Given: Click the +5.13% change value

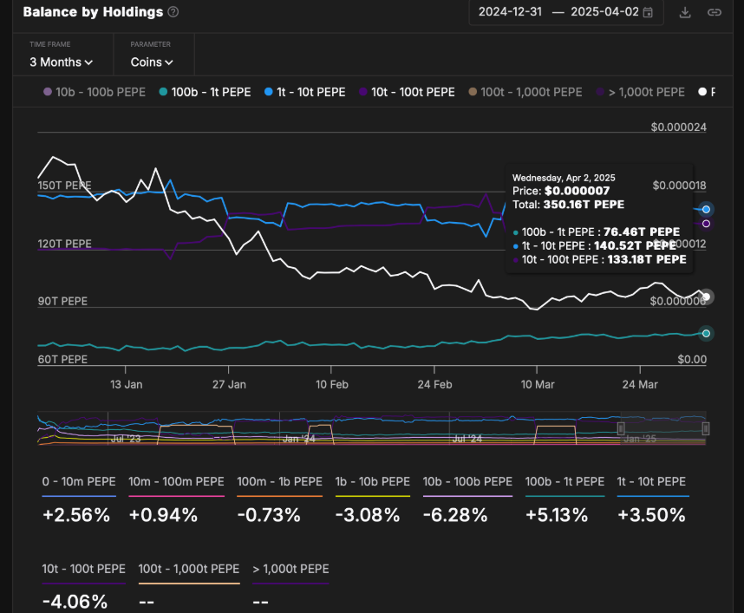Looking at the screenshot, I should pos(557,515).
